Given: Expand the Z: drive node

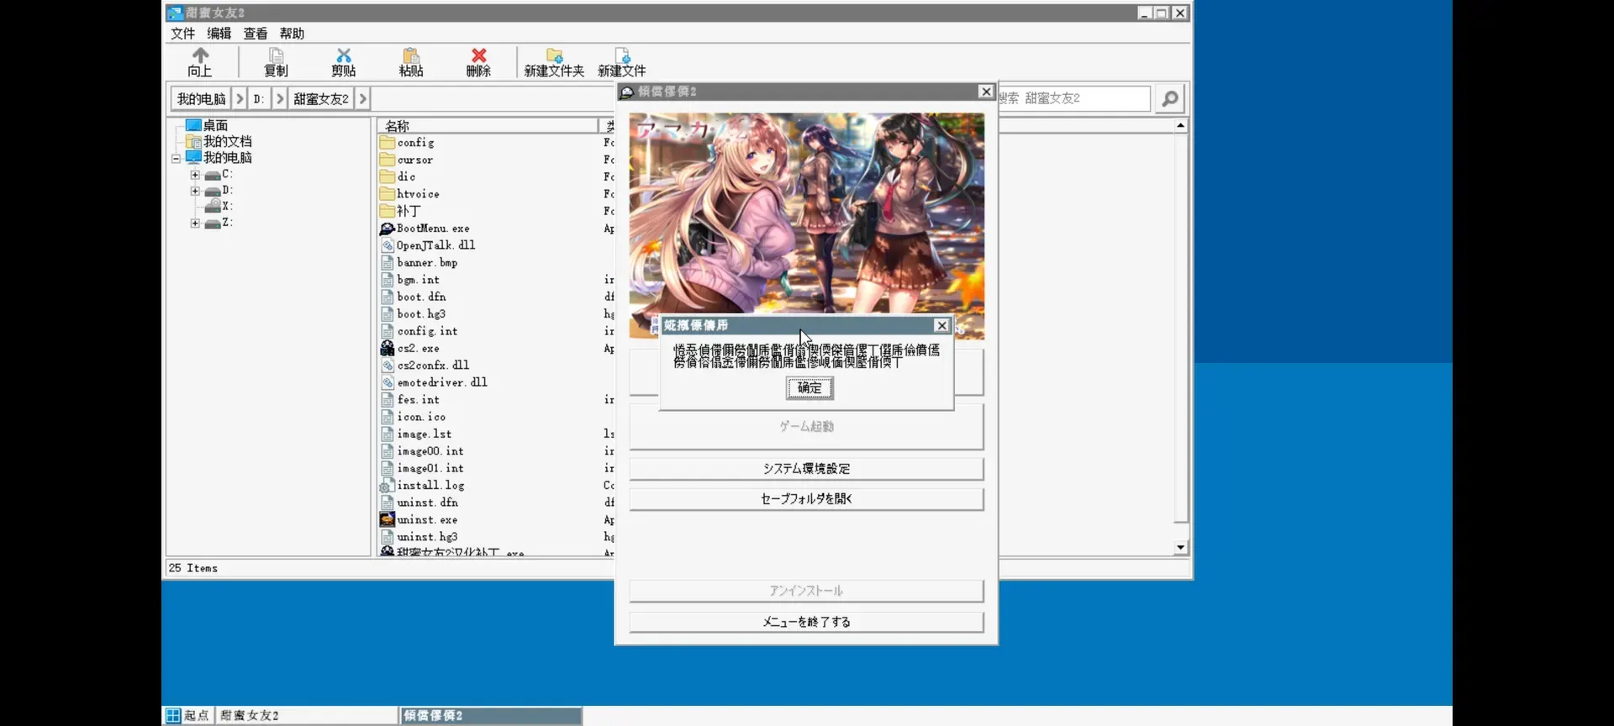Looking at the screenshot, I should pos(195,224).
